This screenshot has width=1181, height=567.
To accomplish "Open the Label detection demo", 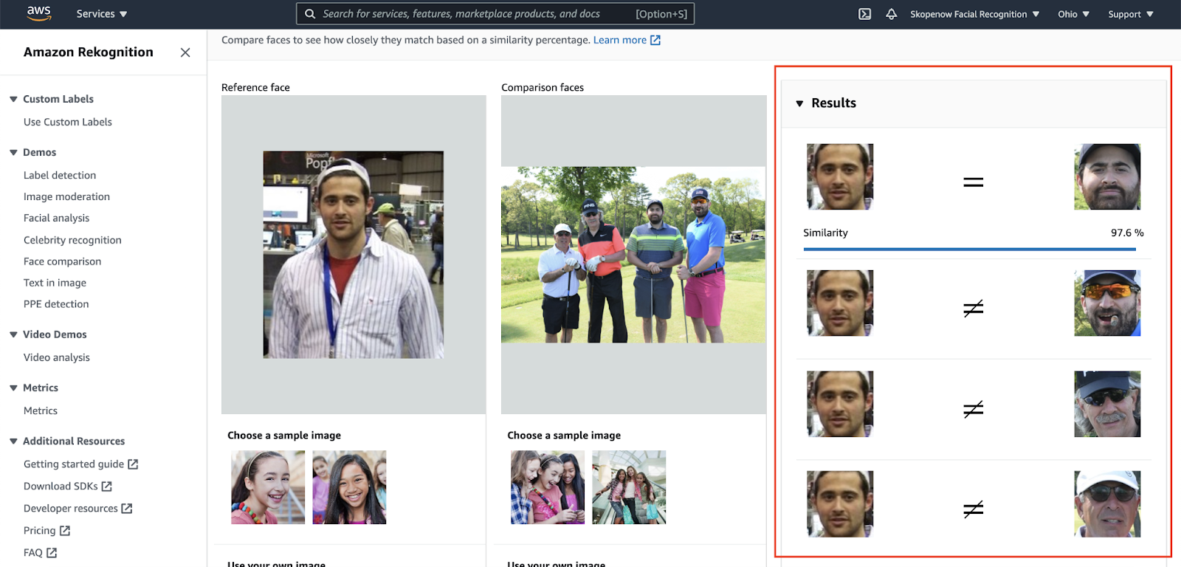I will pos(60,175).
